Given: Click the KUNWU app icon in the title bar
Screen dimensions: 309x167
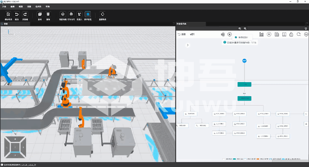Looking at the screenshot, I should (x=2, y=1).
